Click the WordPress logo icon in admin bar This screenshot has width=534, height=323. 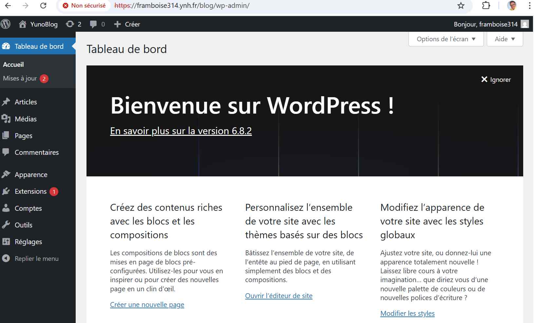point(6,24)
